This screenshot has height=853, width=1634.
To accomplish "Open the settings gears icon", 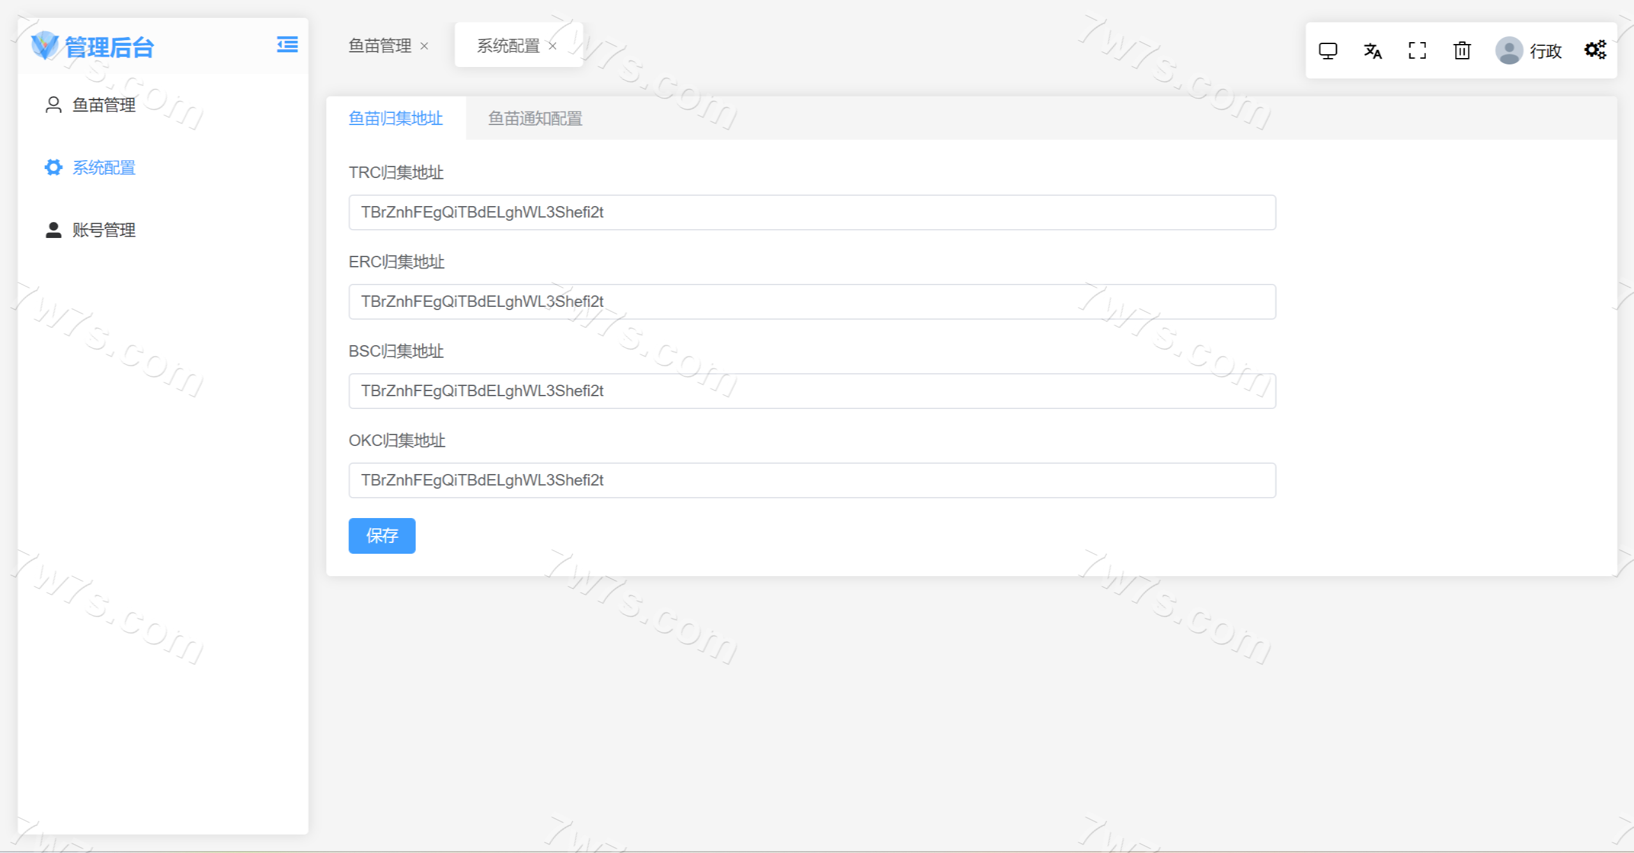I will 1594,50.
